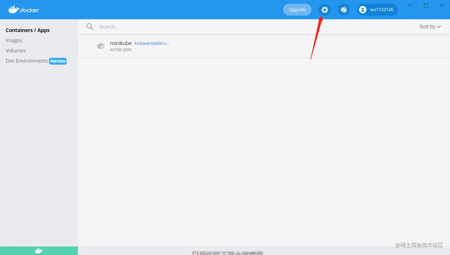The height and width of the screenshot is (255, 450).
Task: Click the search magnifier icon
Action: click(x=90, y=27)
